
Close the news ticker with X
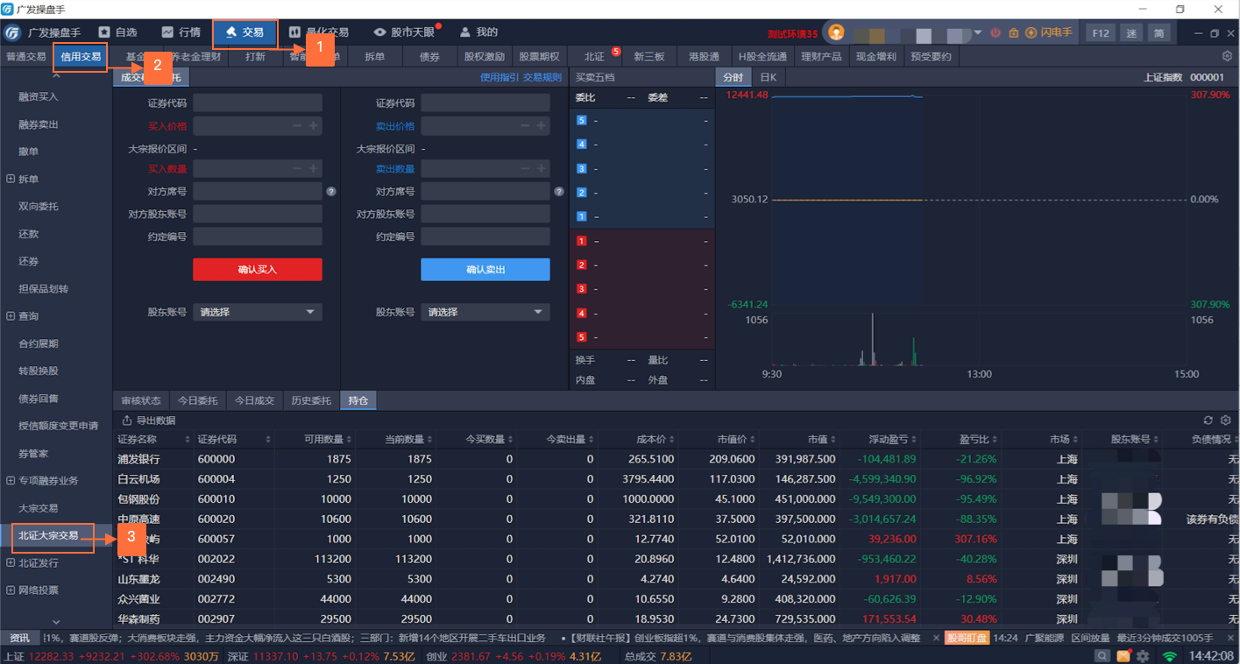[936, 638]
